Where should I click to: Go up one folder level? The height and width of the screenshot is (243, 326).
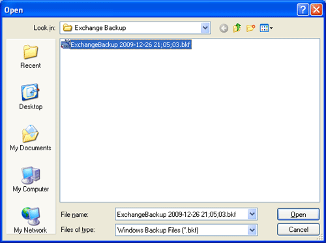click(237, 28)
